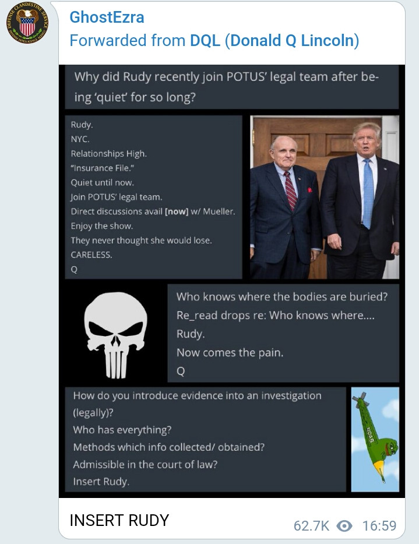Click the "Insurance File." line
The image size is (419, 544).
103,168
